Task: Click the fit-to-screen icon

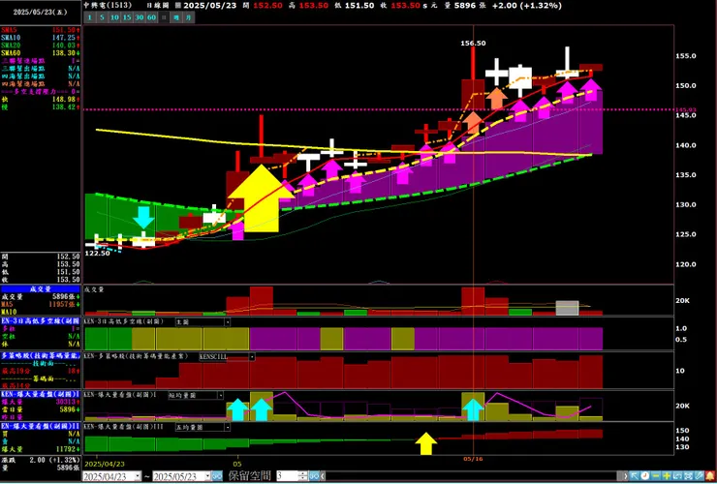Action: pyautogui.click(x=688, y=476)
